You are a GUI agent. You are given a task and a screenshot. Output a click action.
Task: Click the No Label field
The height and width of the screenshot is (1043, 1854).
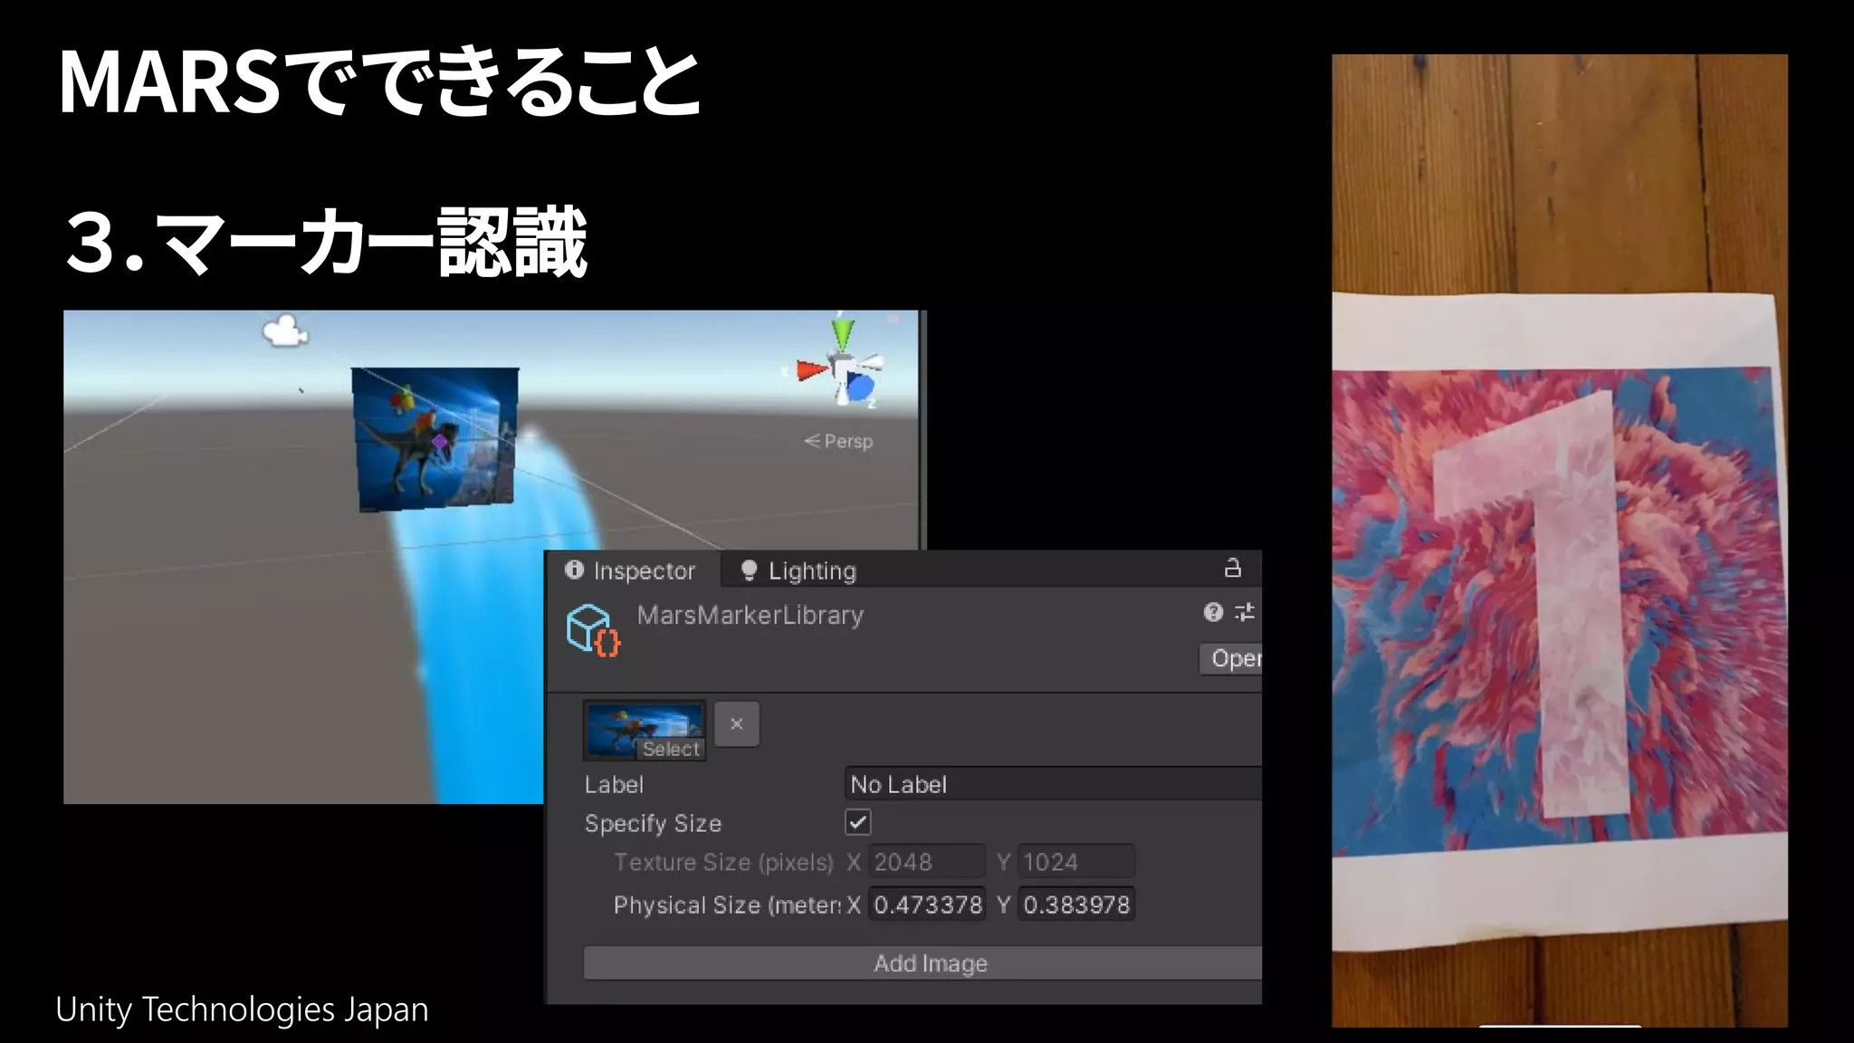click(x=1053, y=784)
